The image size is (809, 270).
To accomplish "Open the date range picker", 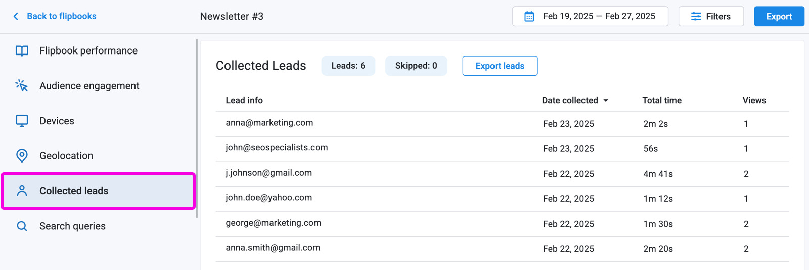I will pyautogui.click(x=590, y=16).
